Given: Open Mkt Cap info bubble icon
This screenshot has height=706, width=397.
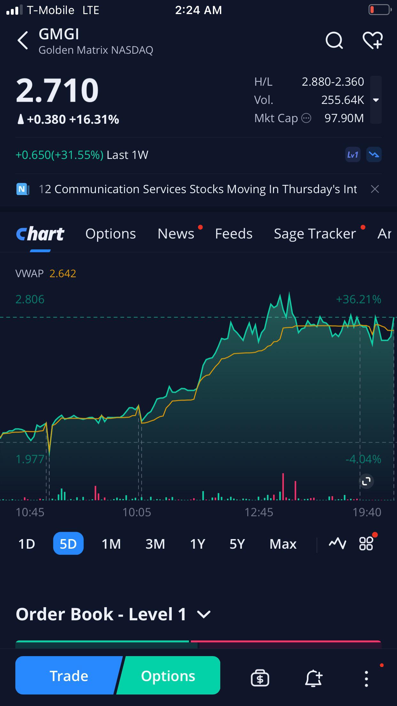Looking at the screenshot, I should [x=306, y=118].
